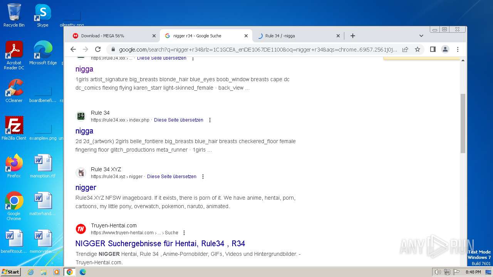
Task: Click the Rule 34 index.php result favicon
Action: click(81, 116)
